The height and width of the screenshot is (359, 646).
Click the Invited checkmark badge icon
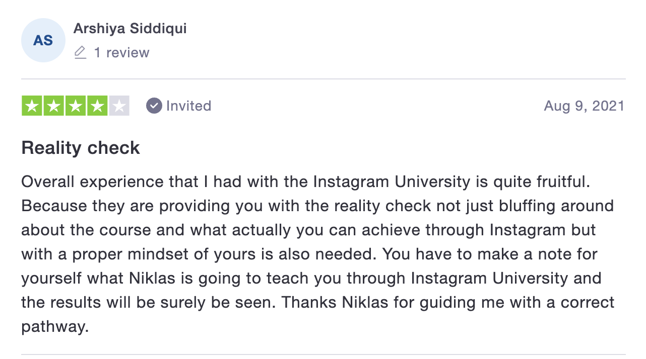(x=154, y=106)
